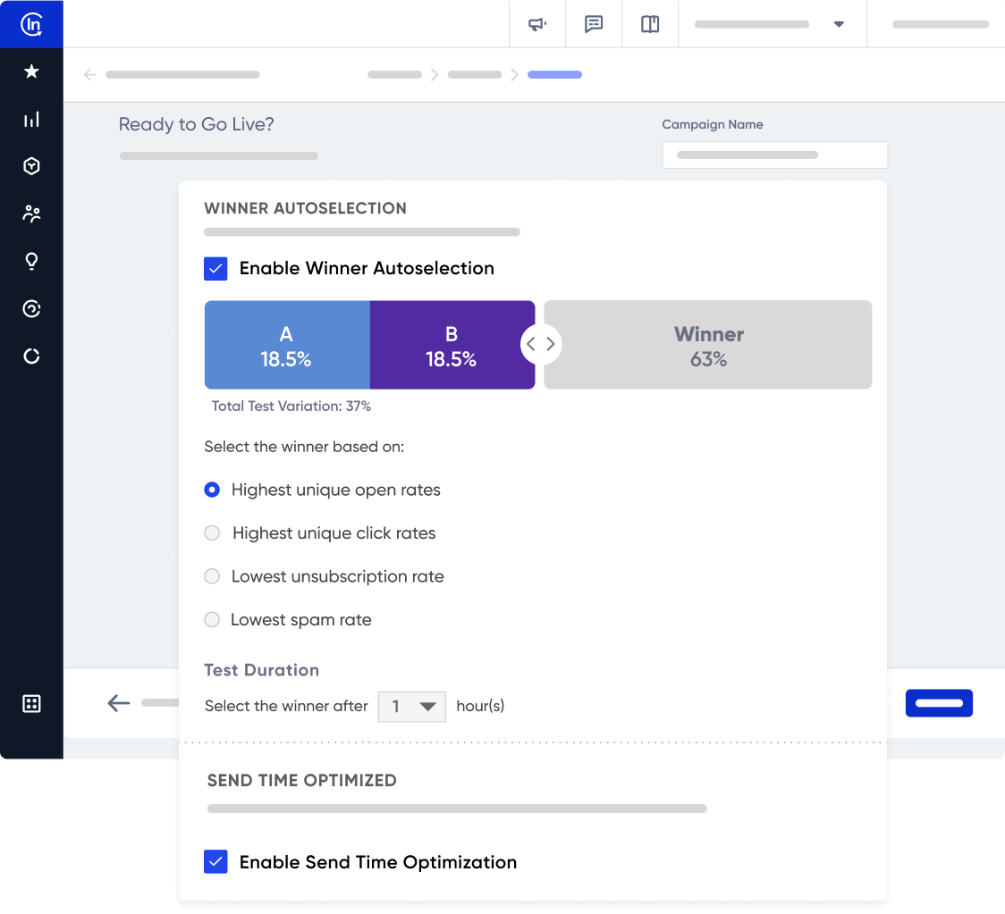The height and width of the screenshot is (914, 1005).
Task: Open the people audience icon in sidebar
Action: coord(31,214)
